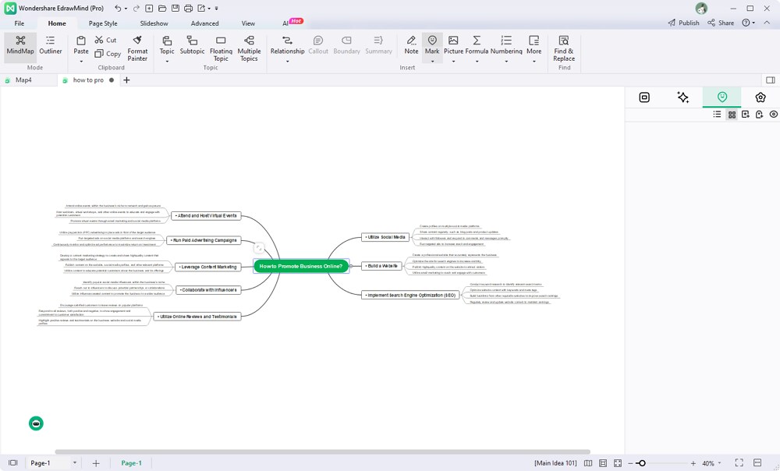
Task: Open the topic style panel tab
Action: pyautogui.click(x=644, y=97)
